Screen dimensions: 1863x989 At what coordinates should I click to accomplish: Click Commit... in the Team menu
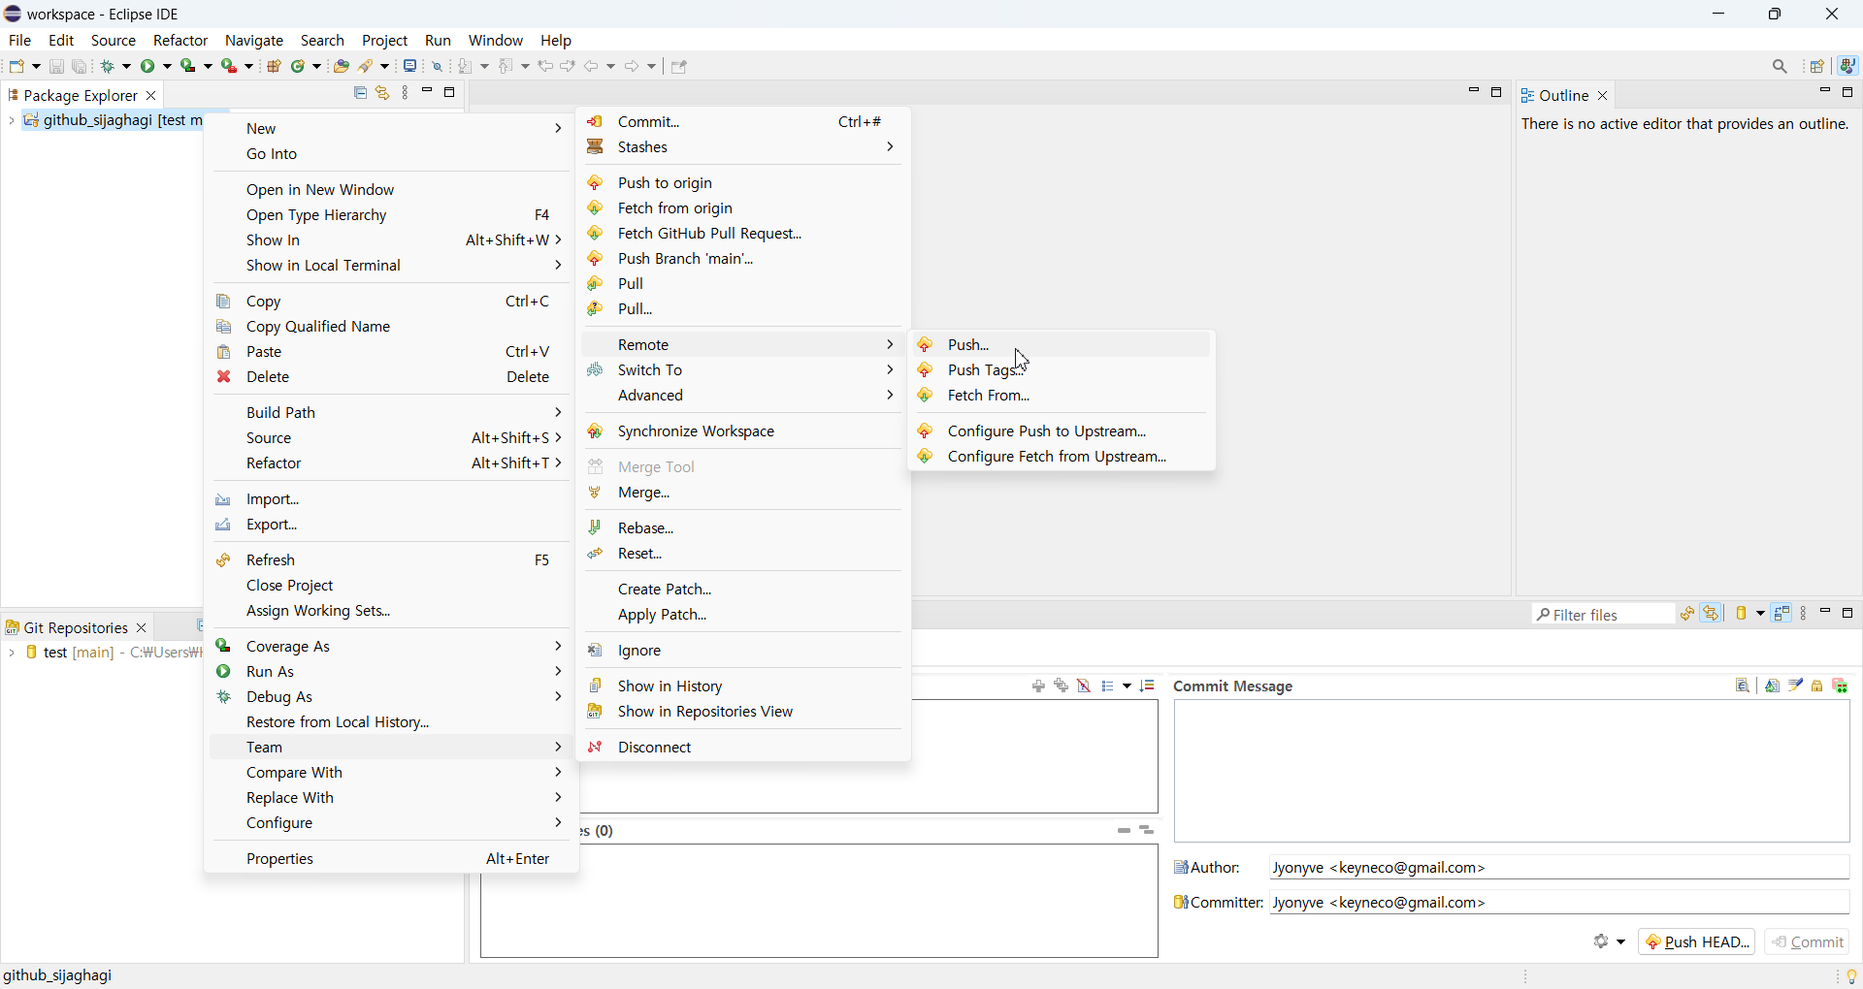tap(743, 122)
